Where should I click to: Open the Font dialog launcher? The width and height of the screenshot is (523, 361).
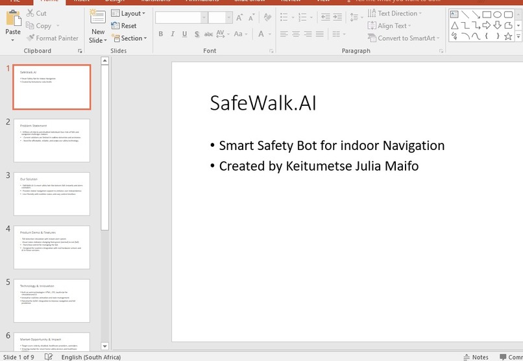271,51
